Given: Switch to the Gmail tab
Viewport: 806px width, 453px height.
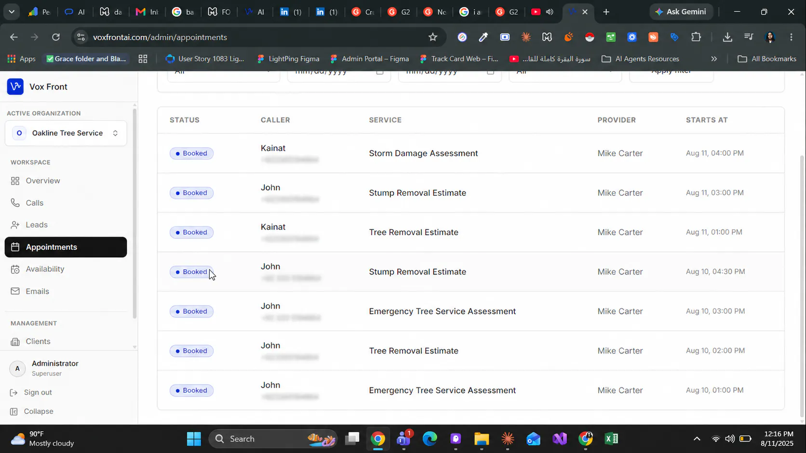Looking at the screenshot, I should click(147, 12).
